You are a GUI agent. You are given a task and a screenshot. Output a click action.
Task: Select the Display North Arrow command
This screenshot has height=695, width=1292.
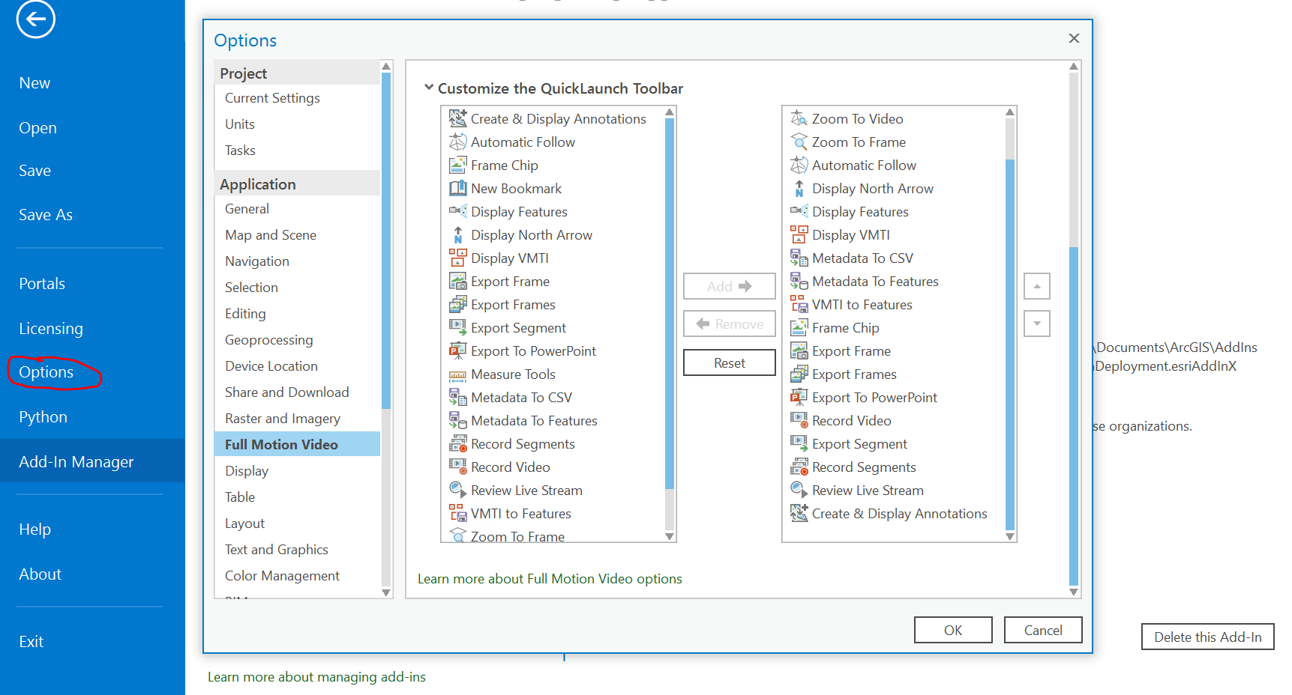[530, 234]
